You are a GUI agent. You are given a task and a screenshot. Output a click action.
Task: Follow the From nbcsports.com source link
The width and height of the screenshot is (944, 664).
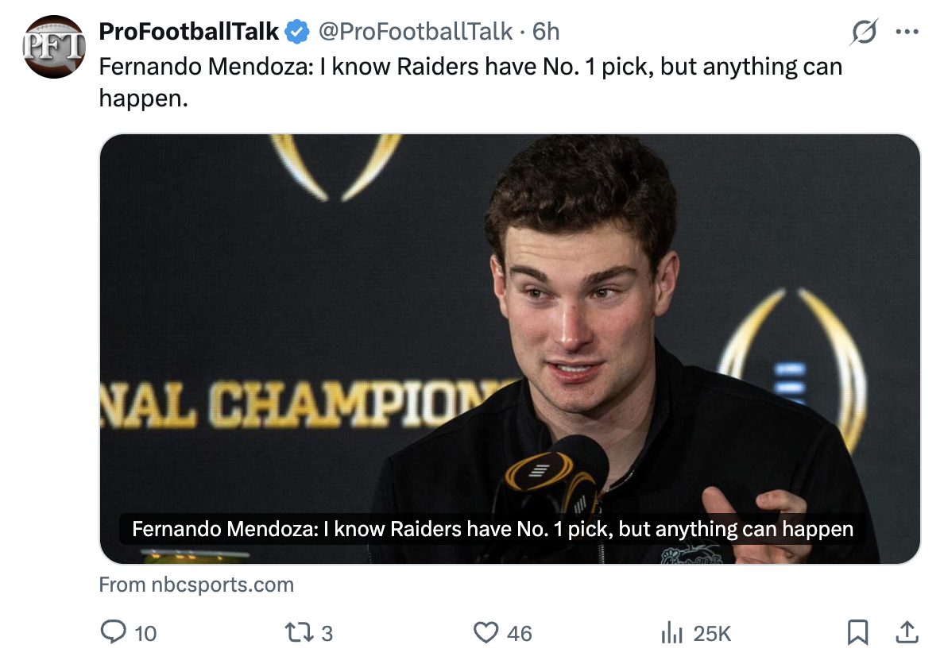(x=196, y=585)
